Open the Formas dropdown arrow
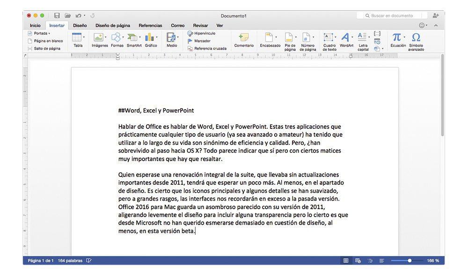 123,37
